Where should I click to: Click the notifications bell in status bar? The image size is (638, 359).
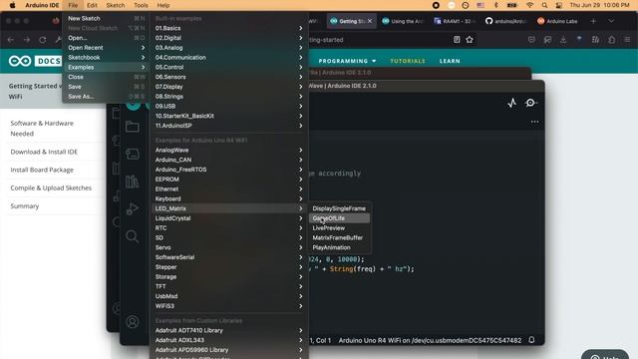coord(531,340)
